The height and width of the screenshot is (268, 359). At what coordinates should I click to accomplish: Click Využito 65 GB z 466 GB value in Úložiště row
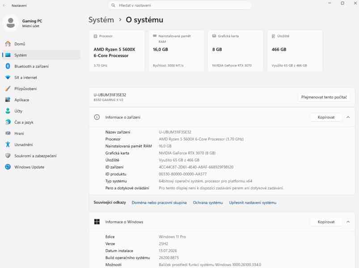pos(179,160)
